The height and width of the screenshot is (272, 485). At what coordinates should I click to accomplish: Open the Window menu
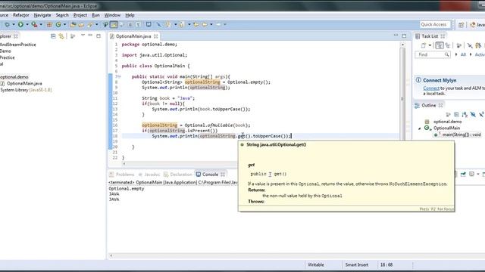point(112,15)
